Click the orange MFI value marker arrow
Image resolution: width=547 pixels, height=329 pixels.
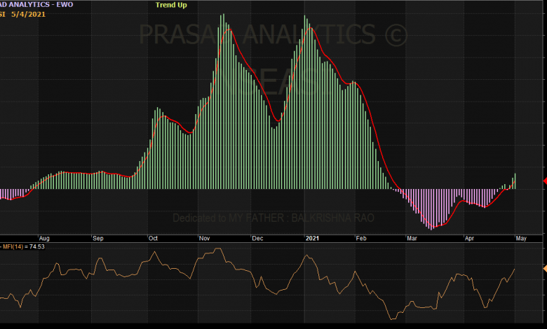pos(544,268)
